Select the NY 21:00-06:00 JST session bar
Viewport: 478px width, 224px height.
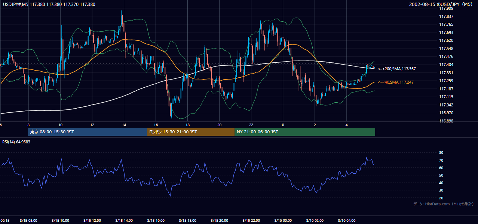305,132
